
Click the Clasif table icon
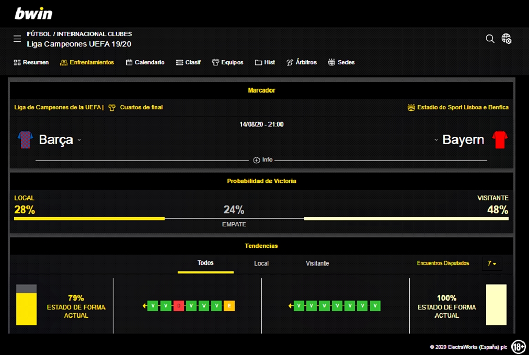click(179, 62)
